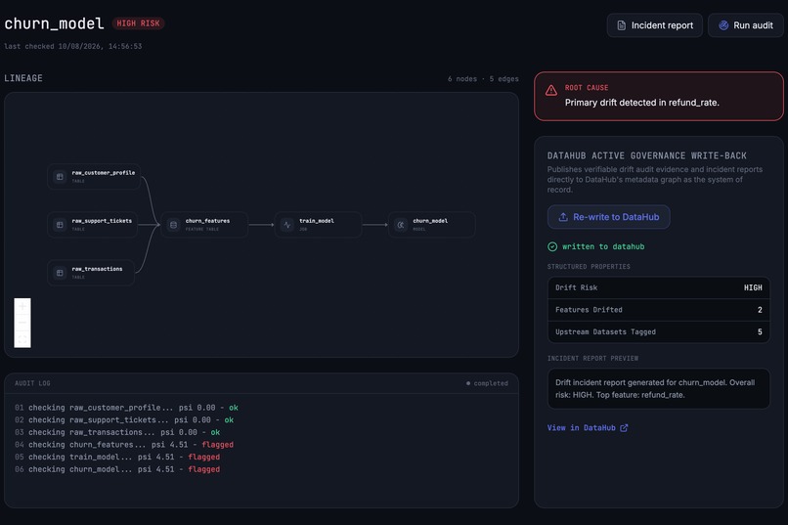Click the last checked timestamp
788x525 pixels.
(x=73, y=46)
